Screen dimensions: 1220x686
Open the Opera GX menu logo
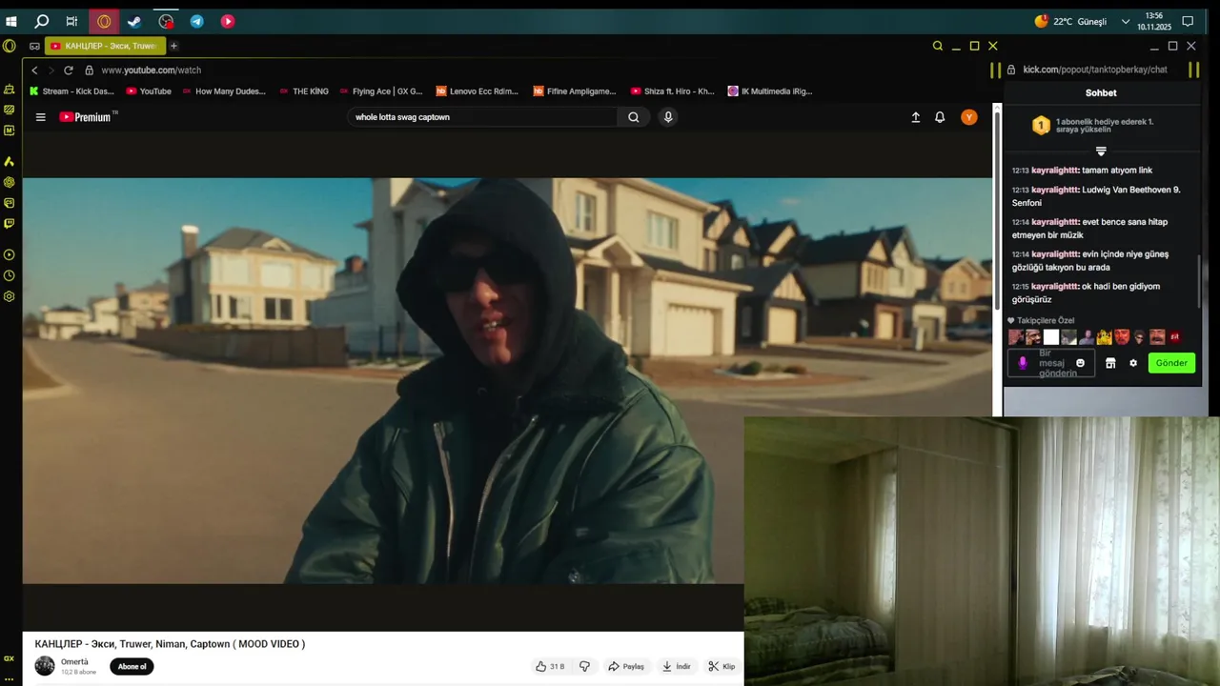(x=9, y=46)
